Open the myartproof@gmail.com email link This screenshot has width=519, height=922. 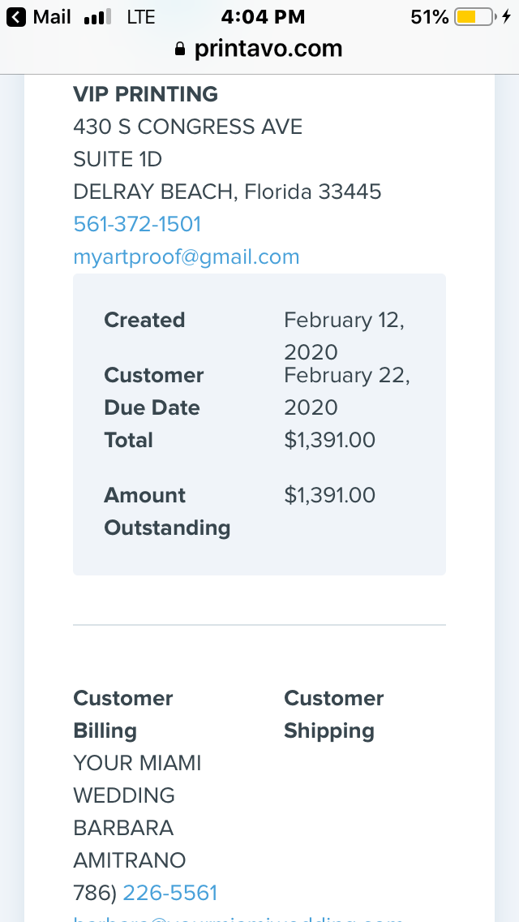187,257
